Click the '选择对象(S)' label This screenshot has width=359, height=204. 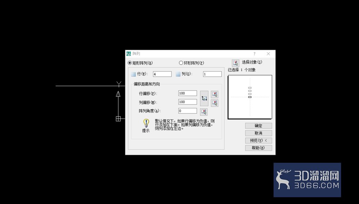tap(252, 62)
